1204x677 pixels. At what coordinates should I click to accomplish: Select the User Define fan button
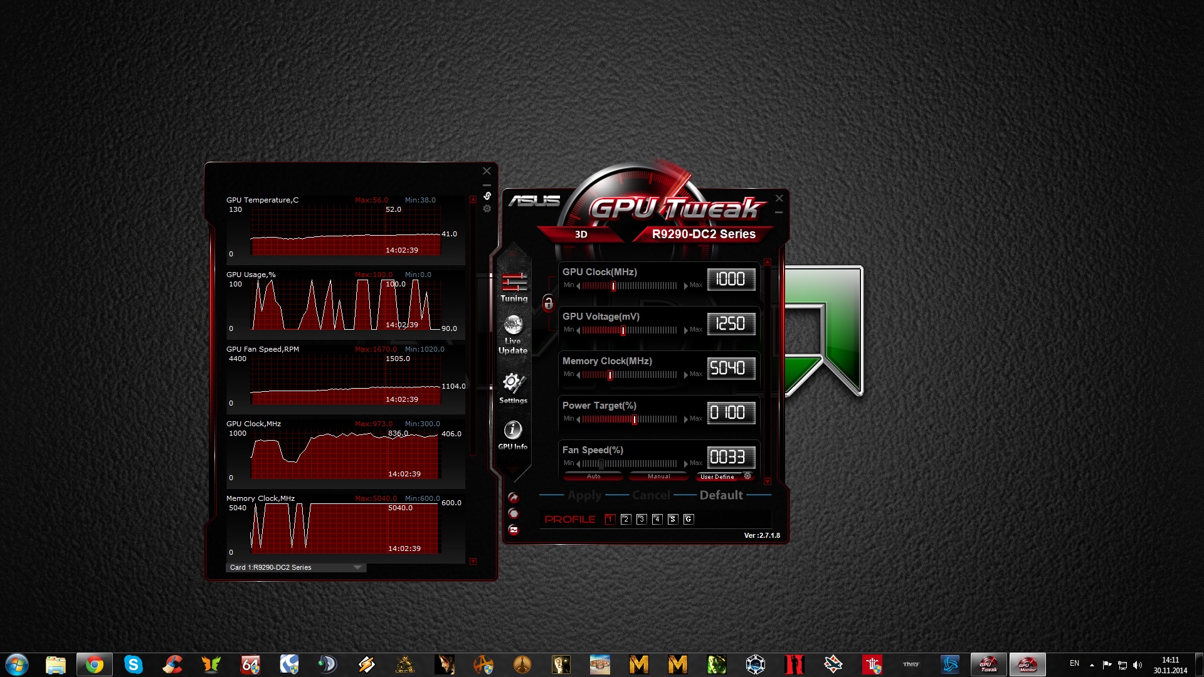(x=717, y=477)
